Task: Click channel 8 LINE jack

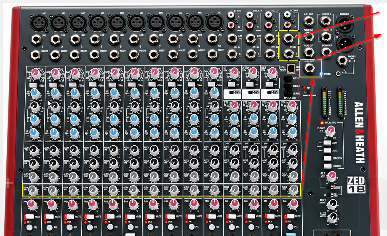Action: [x=173, y=39]
